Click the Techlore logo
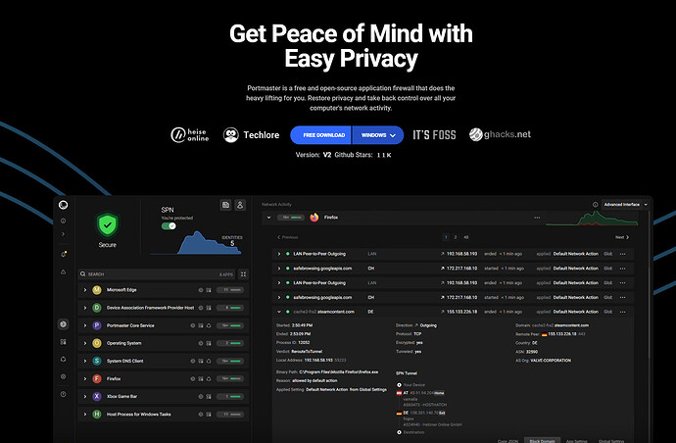This screenshot has height=443, width=676. point(246,134)
